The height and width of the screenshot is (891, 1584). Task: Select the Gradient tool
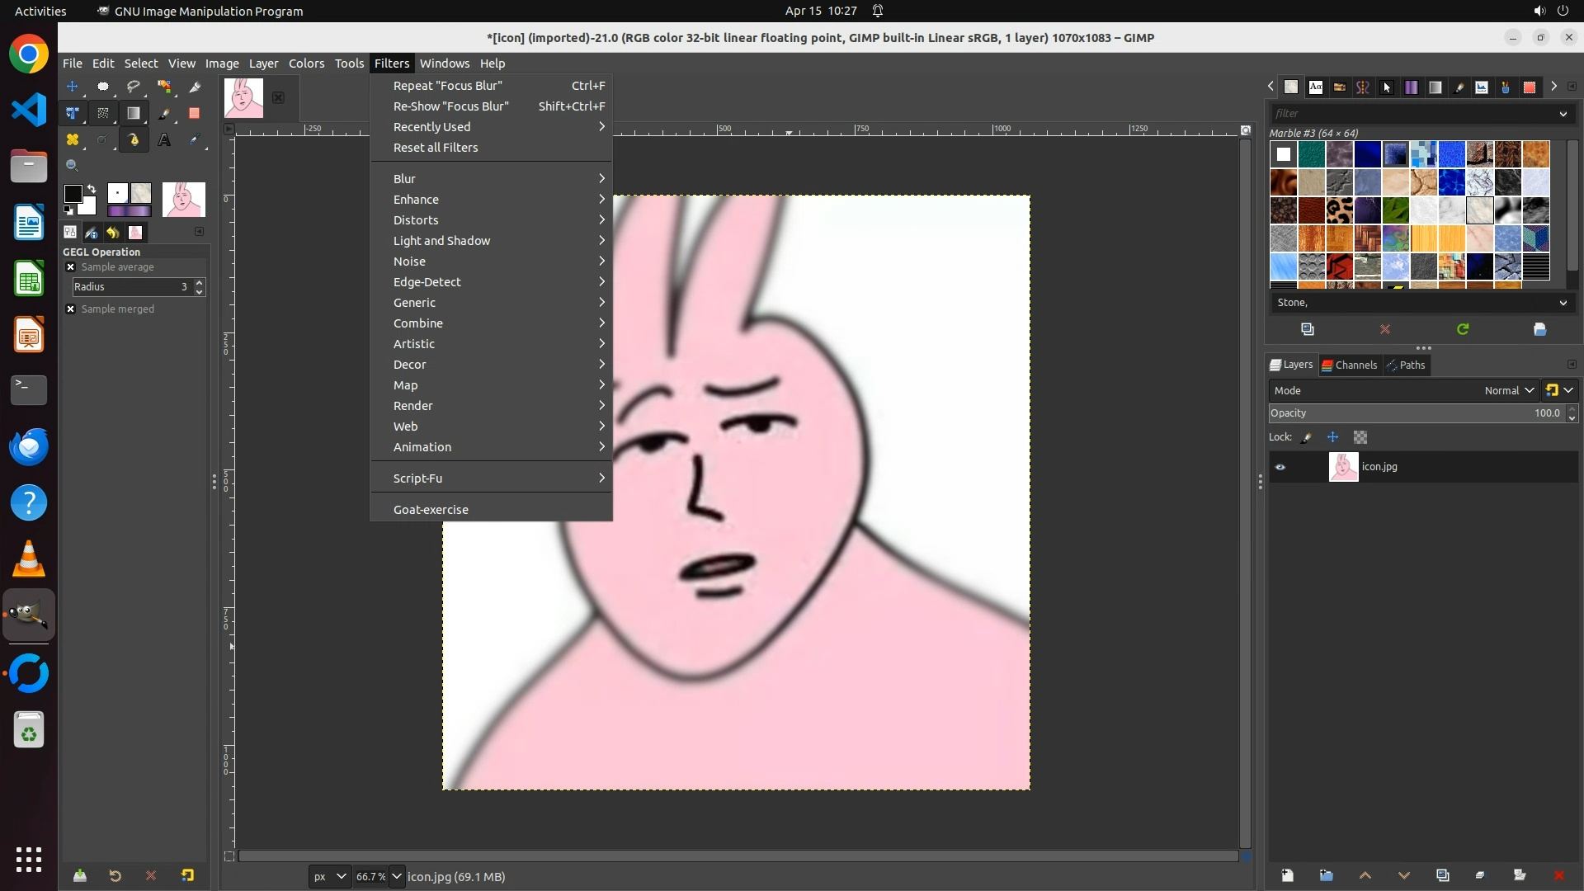click(134, 113)
